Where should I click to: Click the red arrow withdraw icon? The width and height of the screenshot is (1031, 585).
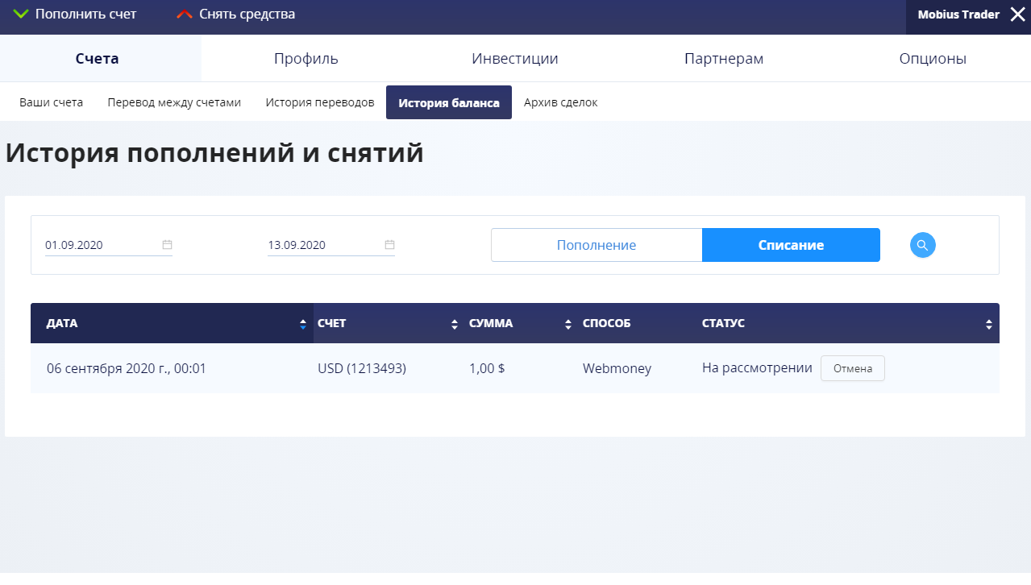point(185,15)
